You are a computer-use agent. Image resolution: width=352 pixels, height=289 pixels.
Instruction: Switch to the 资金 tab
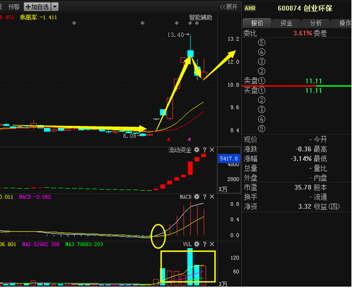point(286,23)
